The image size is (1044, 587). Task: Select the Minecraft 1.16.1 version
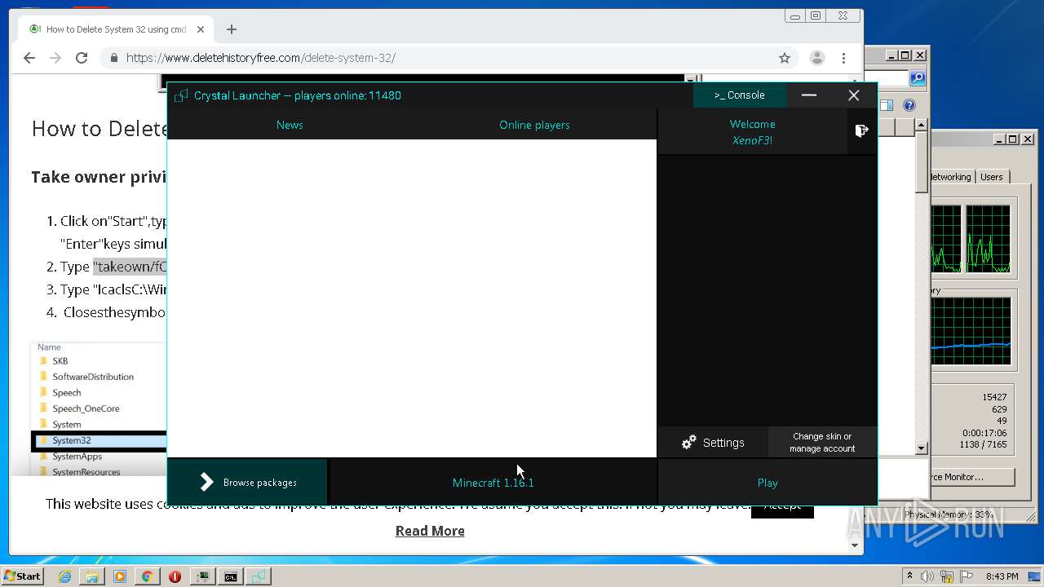(x=493, y=483)
